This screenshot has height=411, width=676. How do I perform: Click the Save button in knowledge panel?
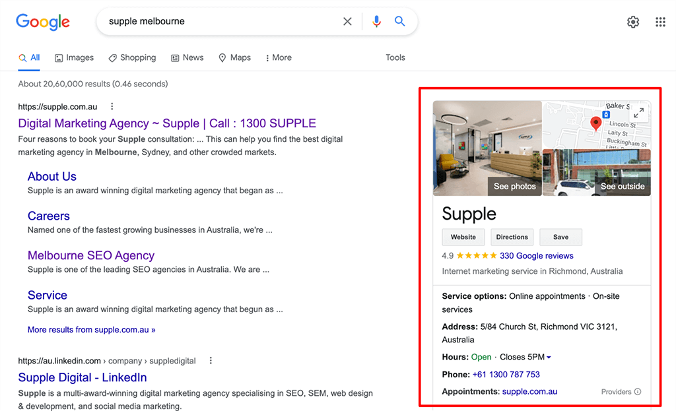tap(561, 237)
